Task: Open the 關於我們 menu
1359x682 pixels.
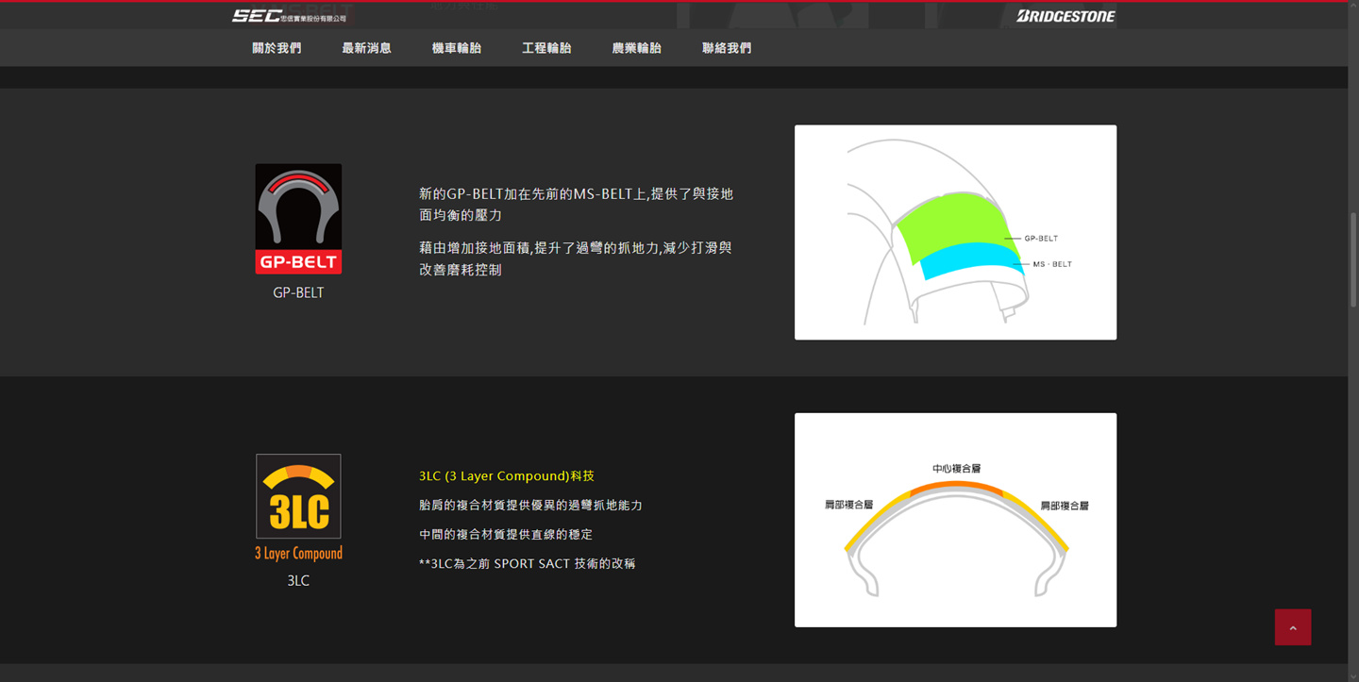Action: tap(277, 48)
